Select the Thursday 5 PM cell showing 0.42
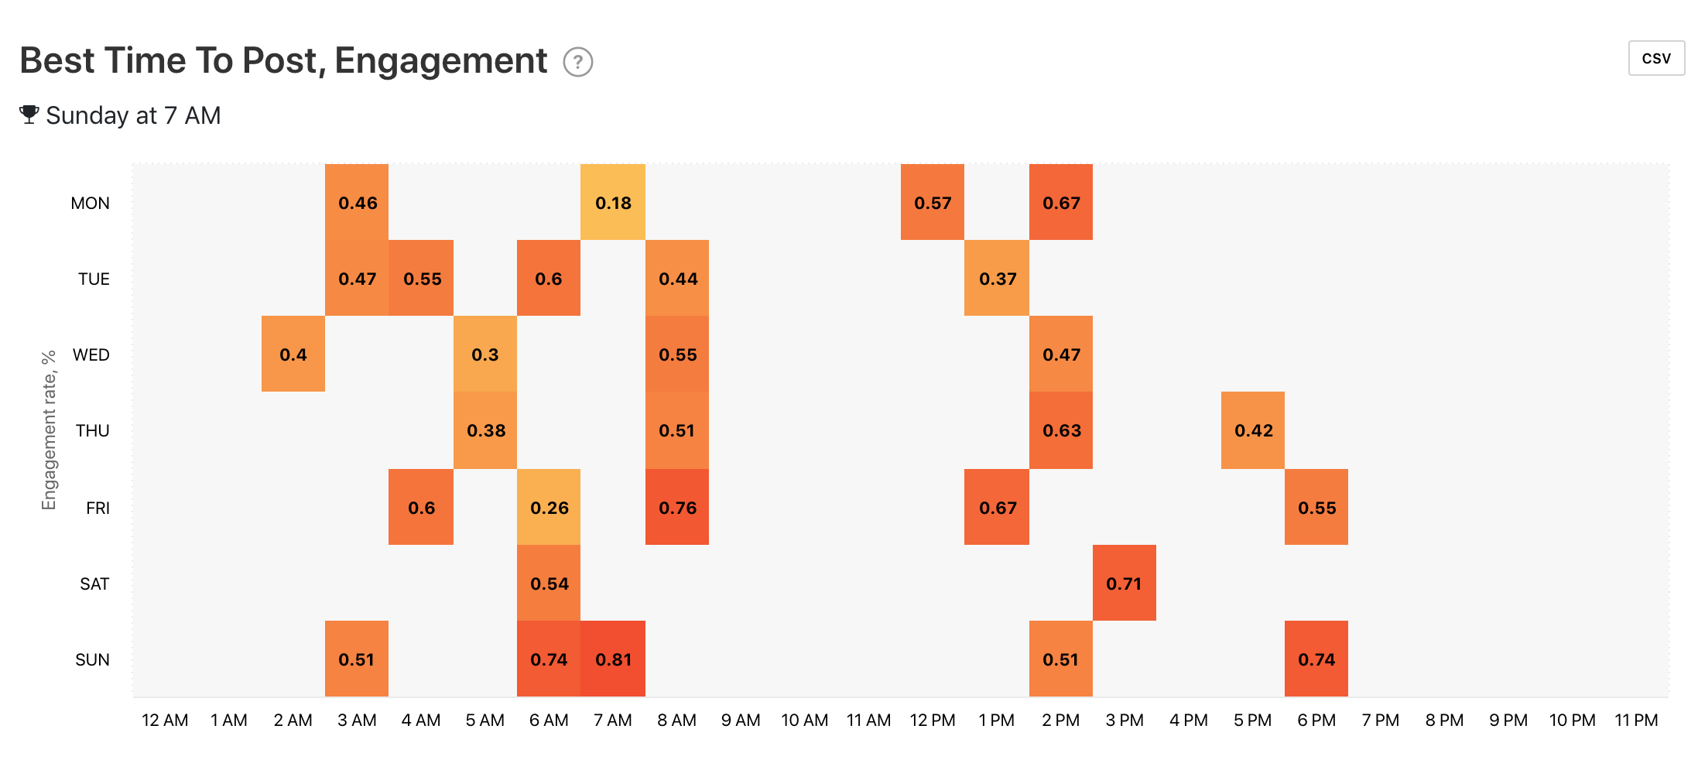The height and width of the screenshot is (777, 1698). click(1253, 430)
